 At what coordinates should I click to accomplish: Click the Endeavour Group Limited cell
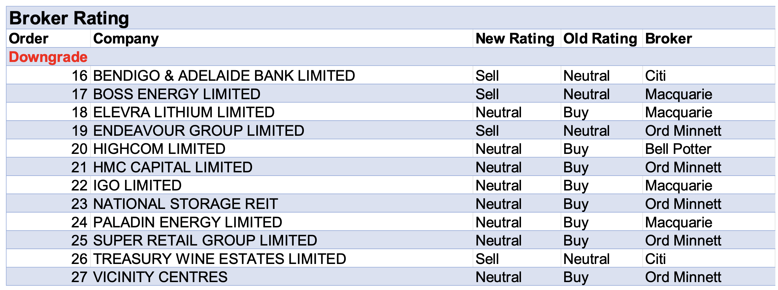click(x=199, y=131)
